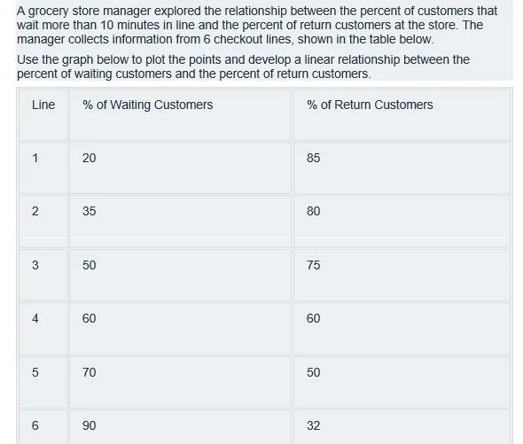The width and height of the screenshot is (523, 444).
Task: Click return value 50 in line 5
Action: click(313, 372)
